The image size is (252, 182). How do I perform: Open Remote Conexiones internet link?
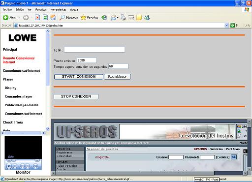click(x=19, y=60)
